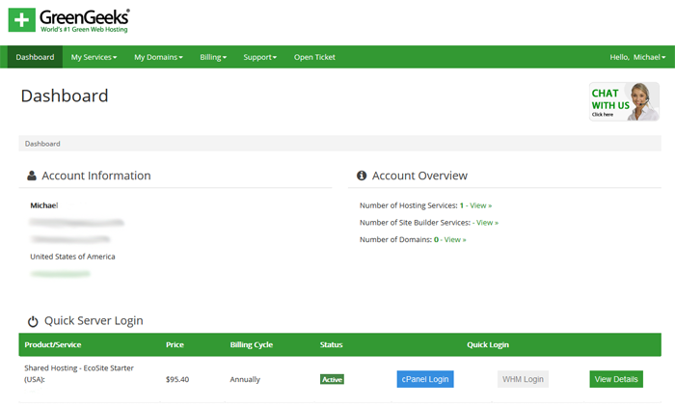
Task: Click the Dashboard page heading
Action: (65, 95)
